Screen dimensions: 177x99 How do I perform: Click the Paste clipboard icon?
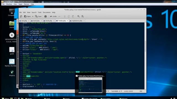click(x=73, y=16)
